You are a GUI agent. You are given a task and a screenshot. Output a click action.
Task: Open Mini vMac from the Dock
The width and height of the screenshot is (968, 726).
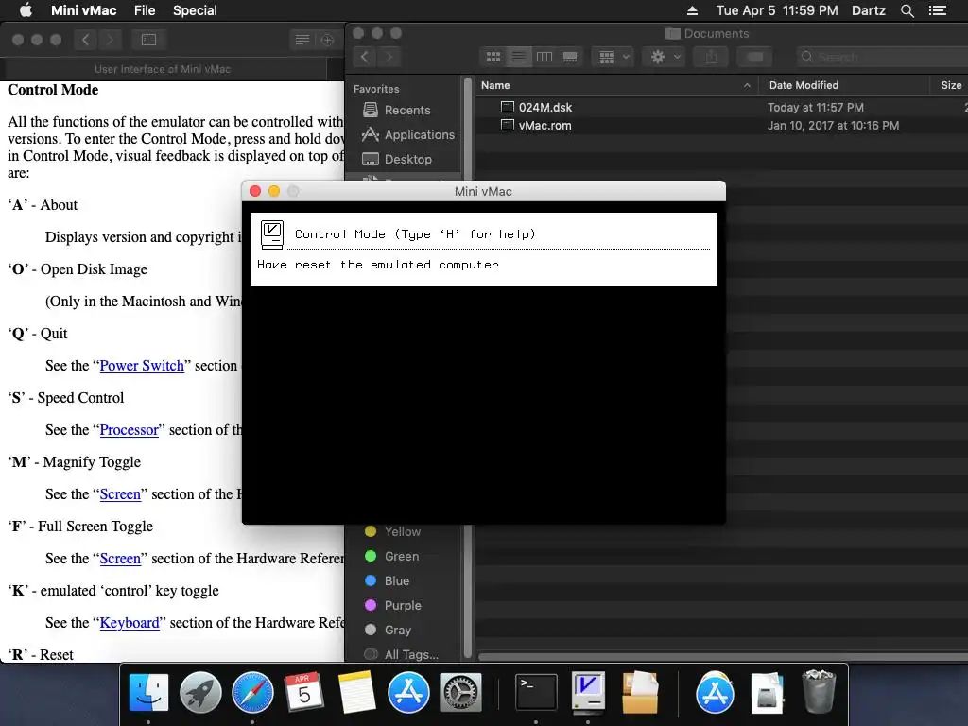[588, 693]
